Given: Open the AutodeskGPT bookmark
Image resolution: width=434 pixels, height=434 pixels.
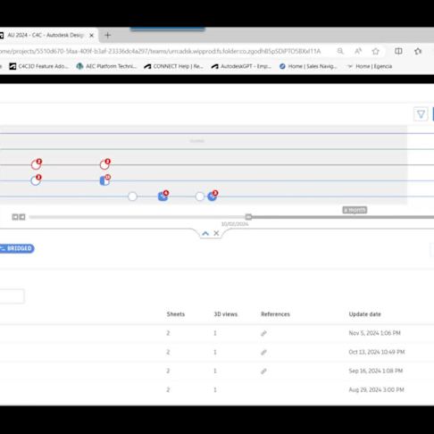Looking at the screenshot, I should coord(241,66).
